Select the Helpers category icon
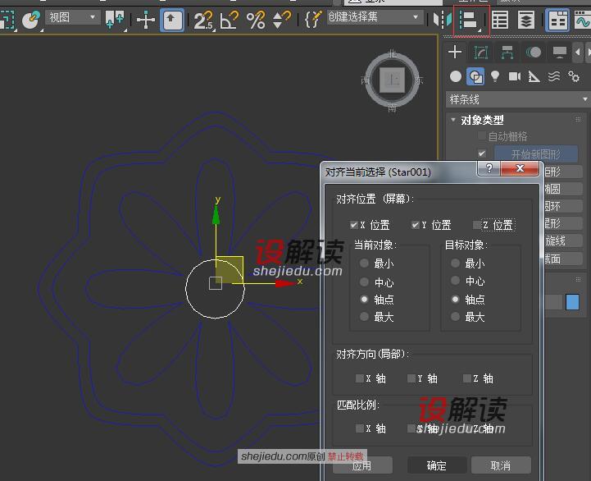The height and width of the screenshot is (481, 591). pyautogui.click(x=534, y=76)
